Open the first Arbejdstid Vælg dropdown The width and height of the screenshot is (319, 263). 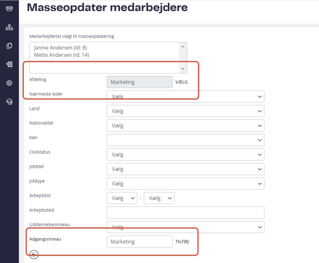click(x=122, y=198)
